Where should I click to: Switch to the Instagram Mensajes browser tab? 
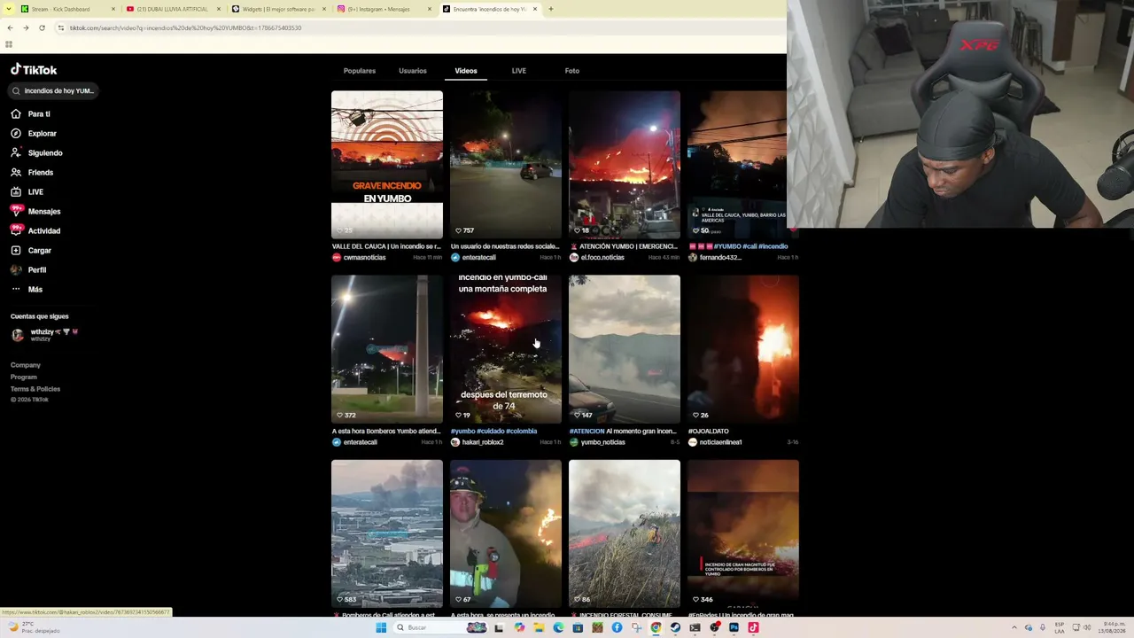coord(384,9)
